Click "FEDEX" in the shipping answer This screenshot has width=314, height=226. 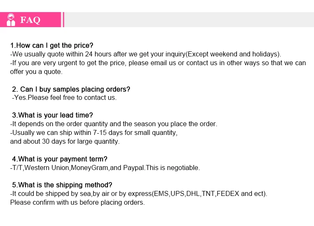[x=227, y=194]
